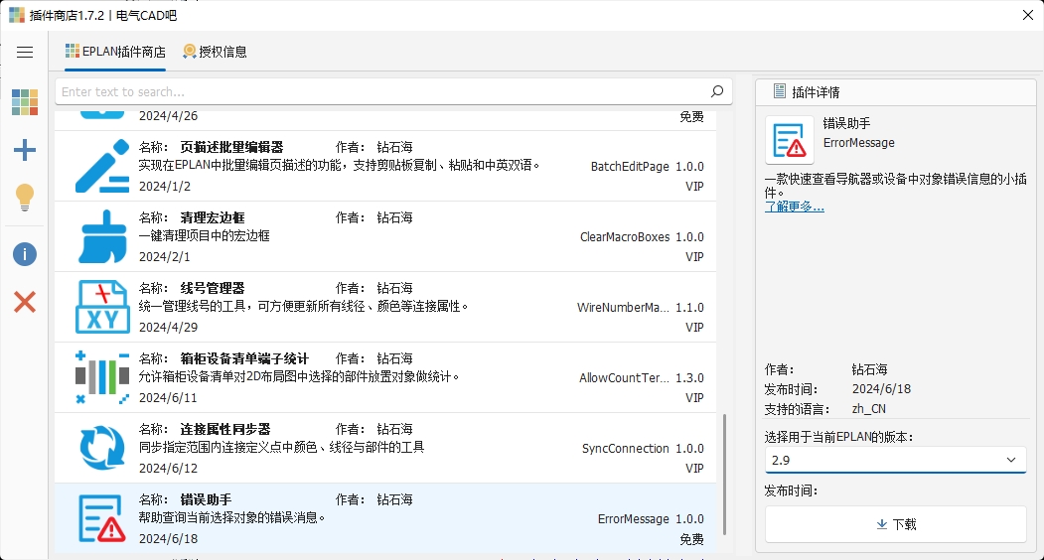Click the wire number manager XY icon
Image resolution: width=1044 pixels, height=560 pixels.
click(102, 307)
